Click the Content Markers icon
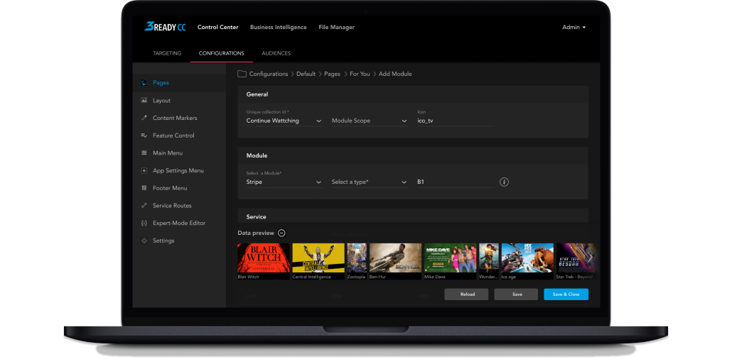The height and width of the screenshot is (359, 732). 144,118
